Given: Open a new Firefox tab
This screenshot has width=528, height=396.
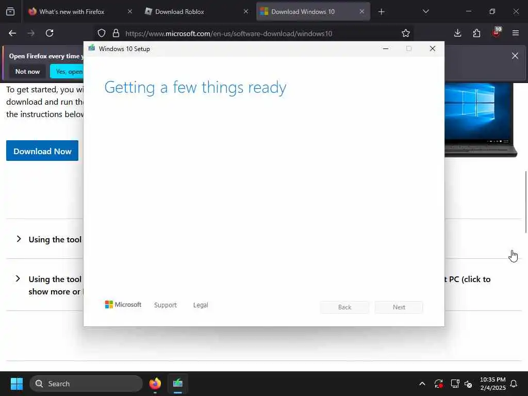Looking at the screenshot, I should coord(381,12).
